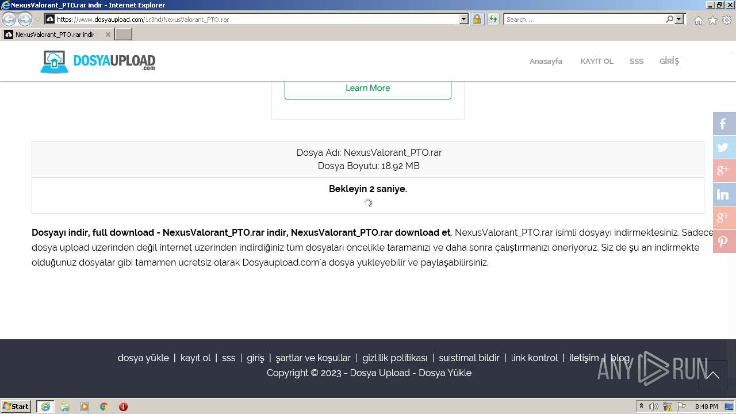
Task: Open the suistimal bildir link
Action: [x=469, y=358]
